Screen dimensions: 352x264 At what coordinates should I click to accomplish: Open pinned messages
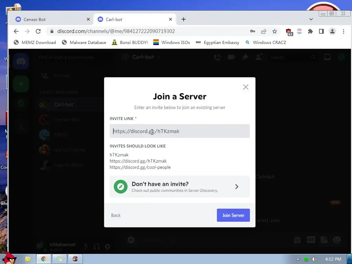coord(245,57)
